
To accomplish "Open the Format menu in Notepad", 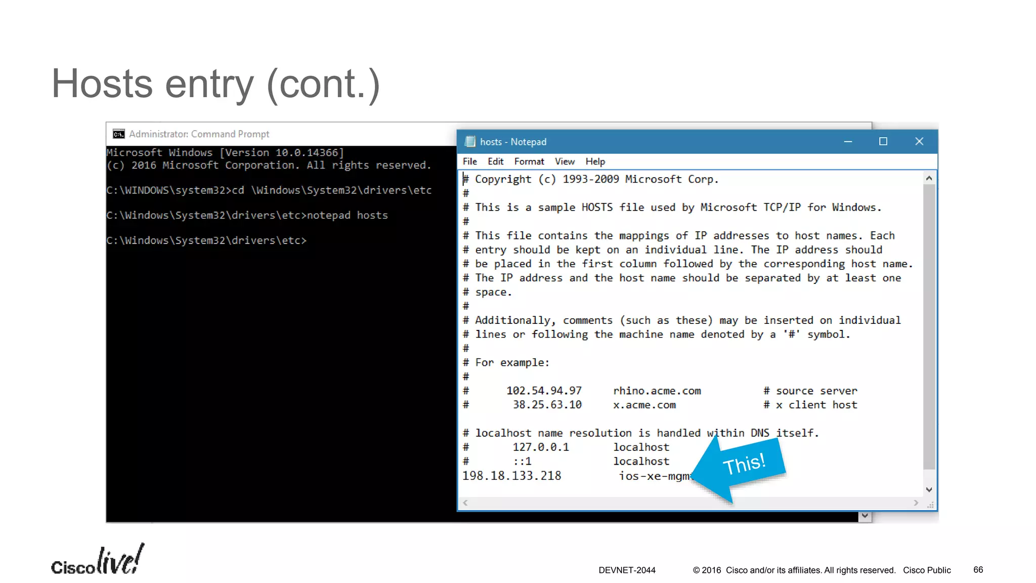I will 529,161.
